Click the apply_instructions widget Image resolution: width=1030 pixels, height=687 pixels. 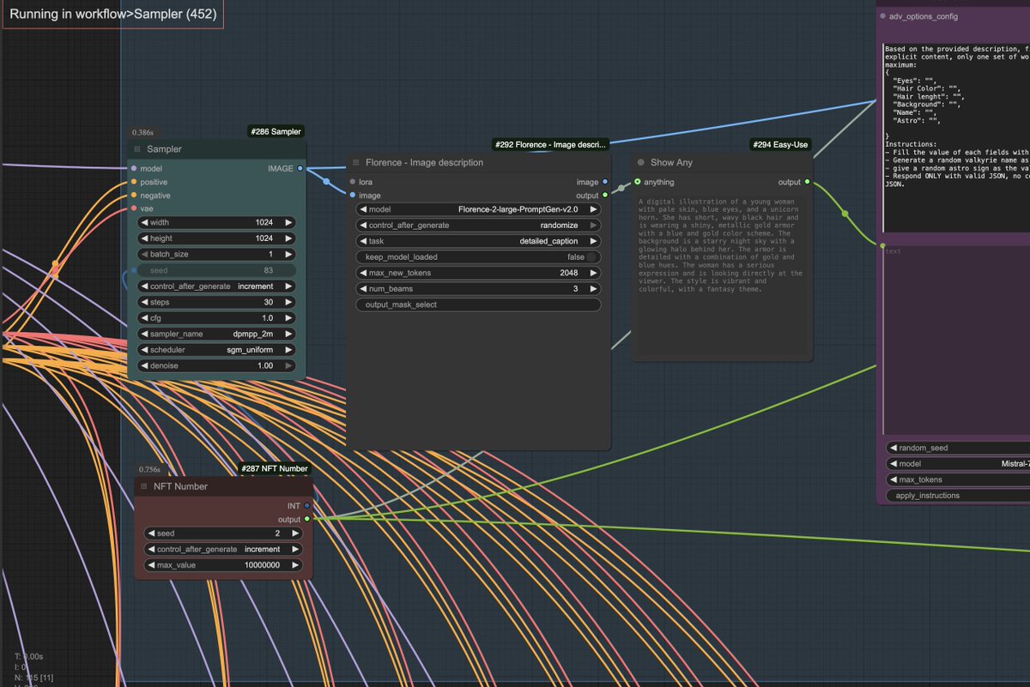click(x=958, y=496)
